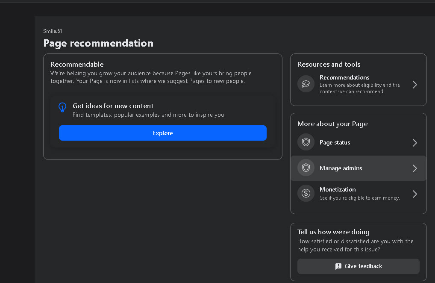This screenshot has height=283, width=435.
Task: Click the blue Explore button
Action: tap(162, 133)
